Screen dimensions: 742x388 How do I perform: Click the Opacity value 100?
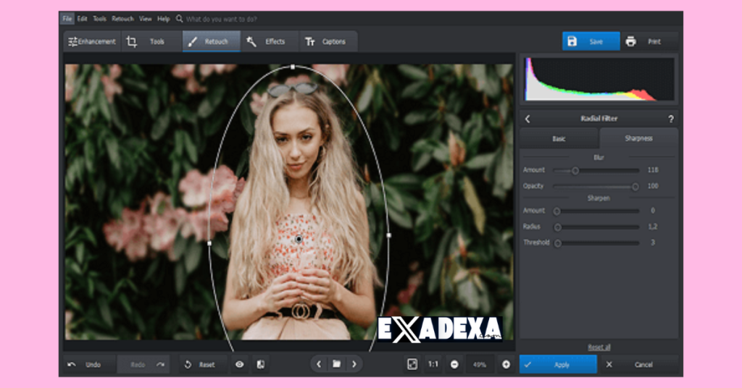(x=653, y=186)
